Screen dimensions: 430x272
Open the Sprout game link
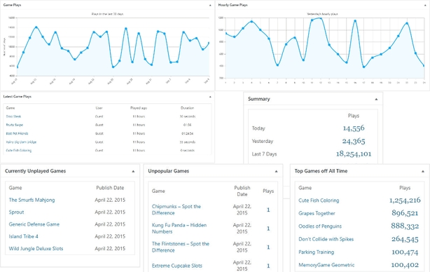16,212
